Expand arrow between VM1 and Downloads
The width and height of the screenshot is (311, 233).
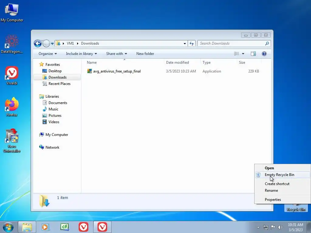[x=77, y=43]
